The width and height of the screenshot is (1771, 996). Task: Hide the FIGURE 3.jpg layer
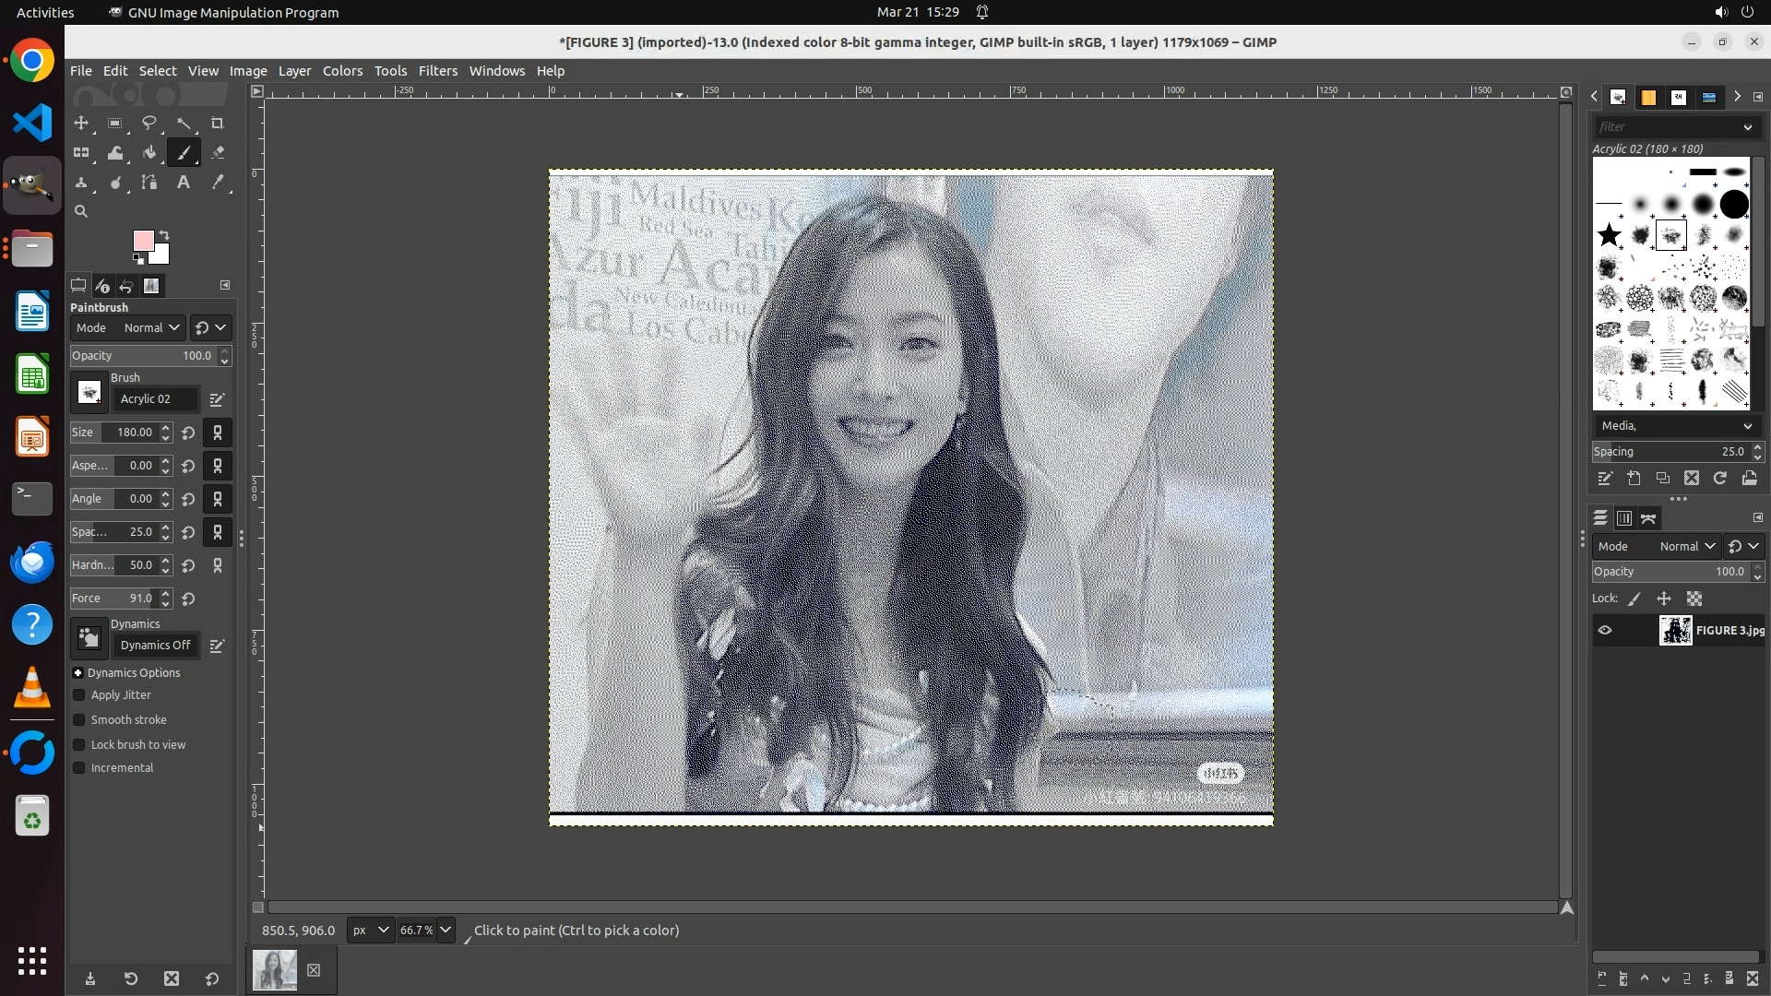[x=1605, y=631]
